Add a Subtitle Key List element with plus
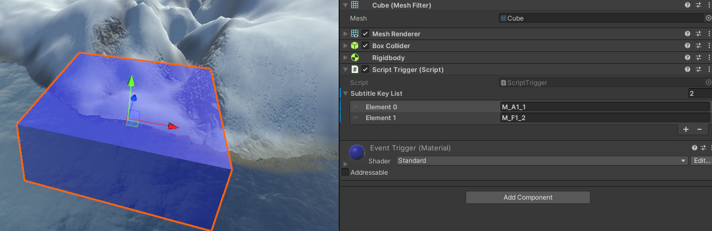712x231 pixels. tap(686, 129)
